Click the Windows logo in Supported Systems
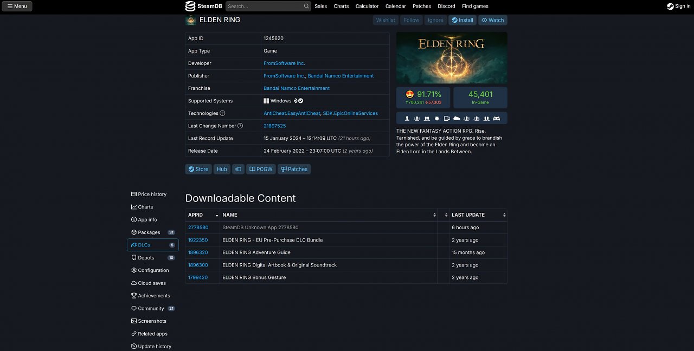 [x=266, y=101]
